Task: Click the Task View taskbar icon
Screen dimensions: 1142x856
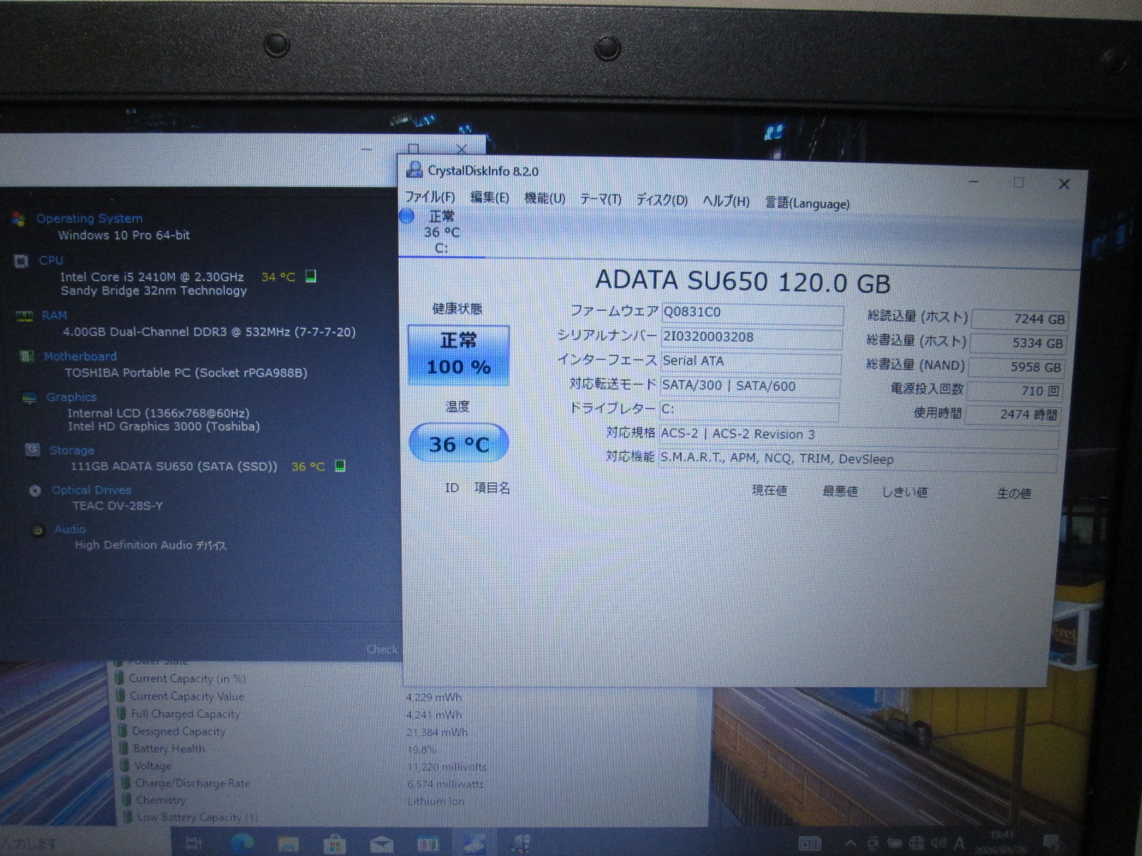Action: [x=193, y=844]
